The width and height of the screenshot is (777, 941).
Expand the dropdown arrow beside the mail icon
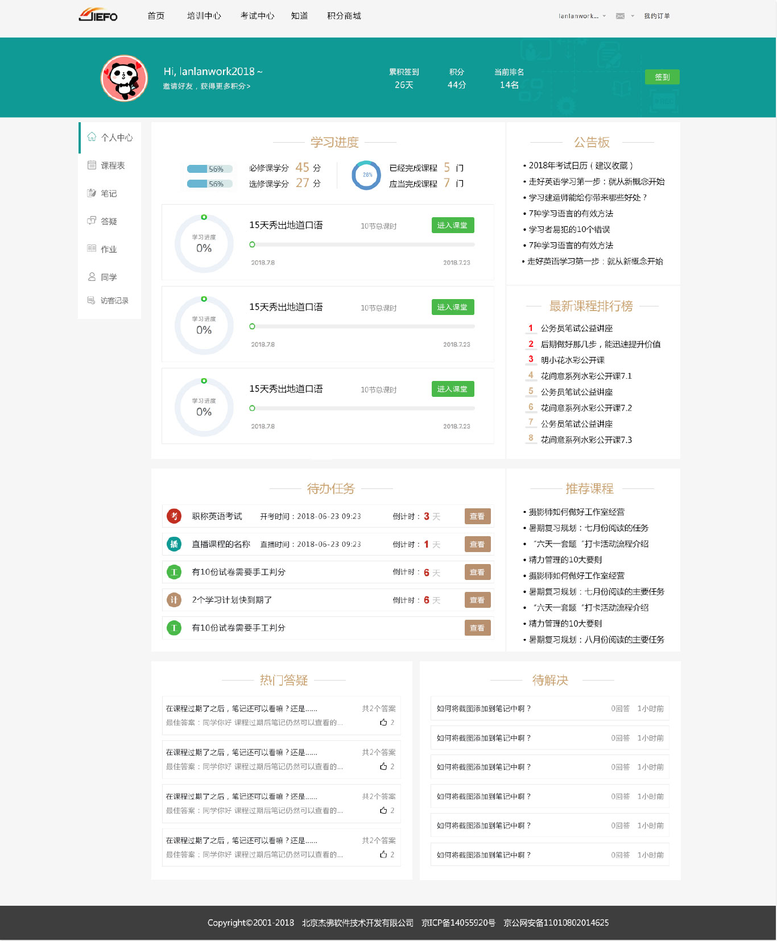click(x=633, y=16)
